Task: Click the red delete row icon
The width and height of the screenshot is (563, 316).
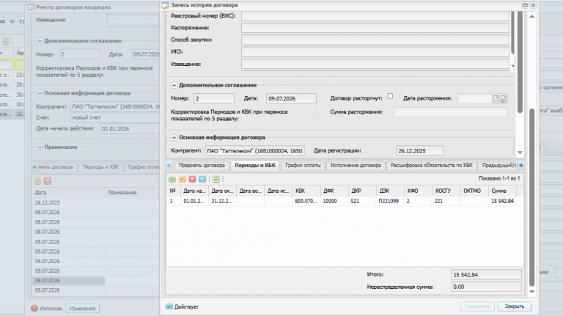Action: (193, 179)
